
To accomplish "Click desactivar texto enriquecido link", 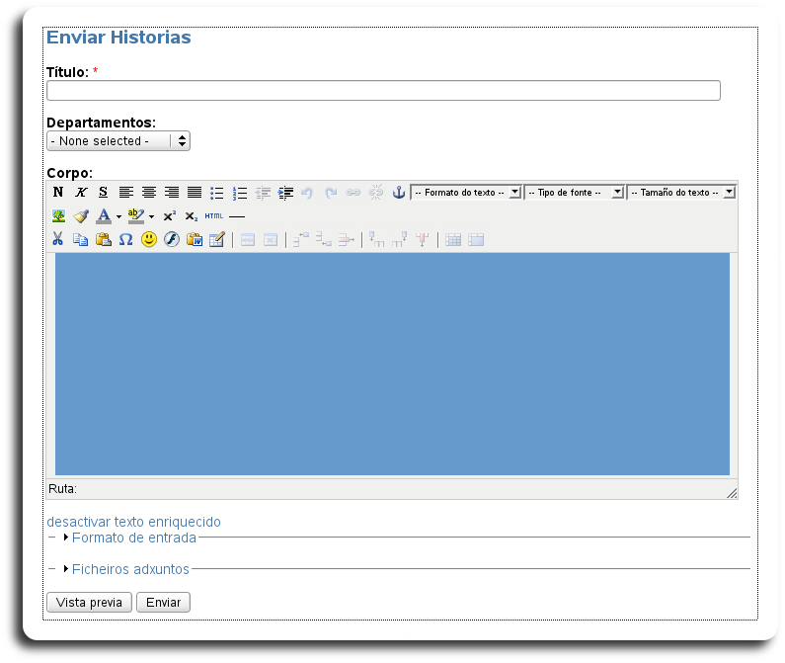I will [x=133, y=522].
